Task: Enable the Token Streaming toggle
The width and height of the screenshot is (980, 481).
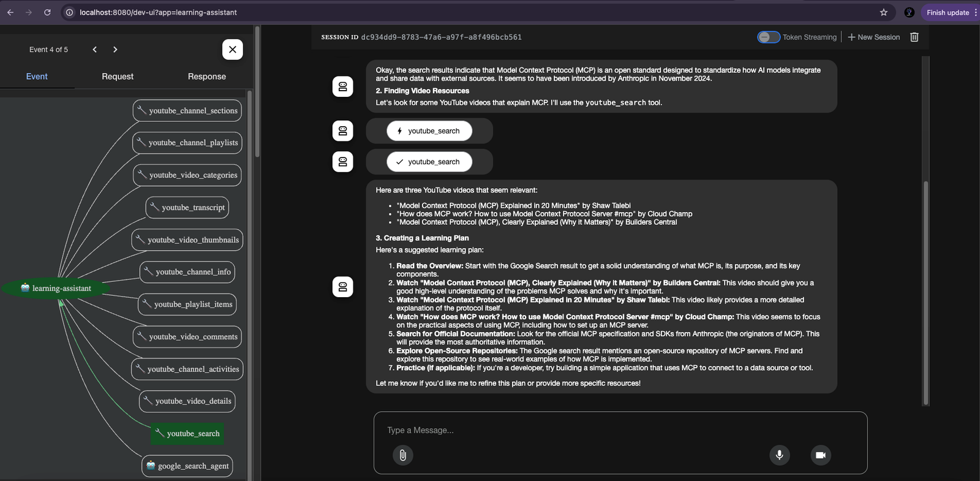Action: (768, 37)
